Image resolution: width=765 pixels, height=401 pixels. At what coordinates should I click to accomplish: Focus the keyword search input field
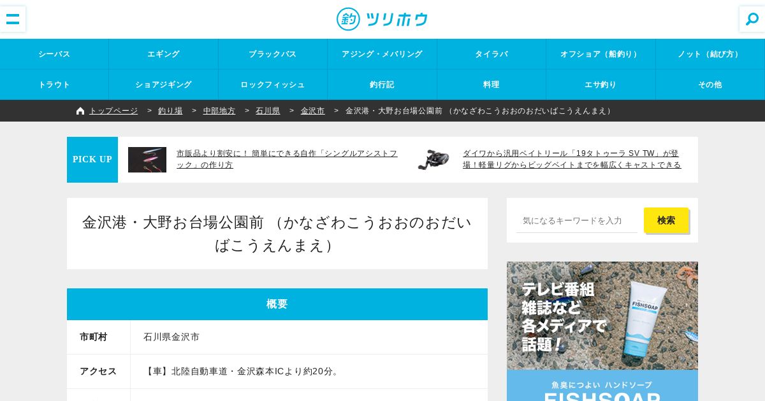click(x=577, y=220)
